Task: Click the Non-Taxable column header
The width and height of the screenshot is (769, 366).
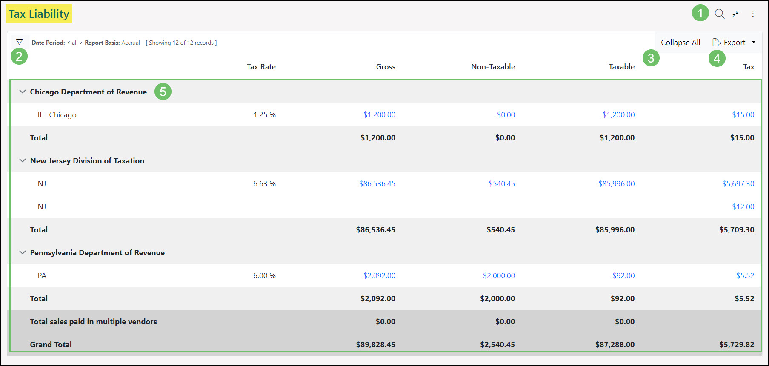Action: (x=493, y=66)
